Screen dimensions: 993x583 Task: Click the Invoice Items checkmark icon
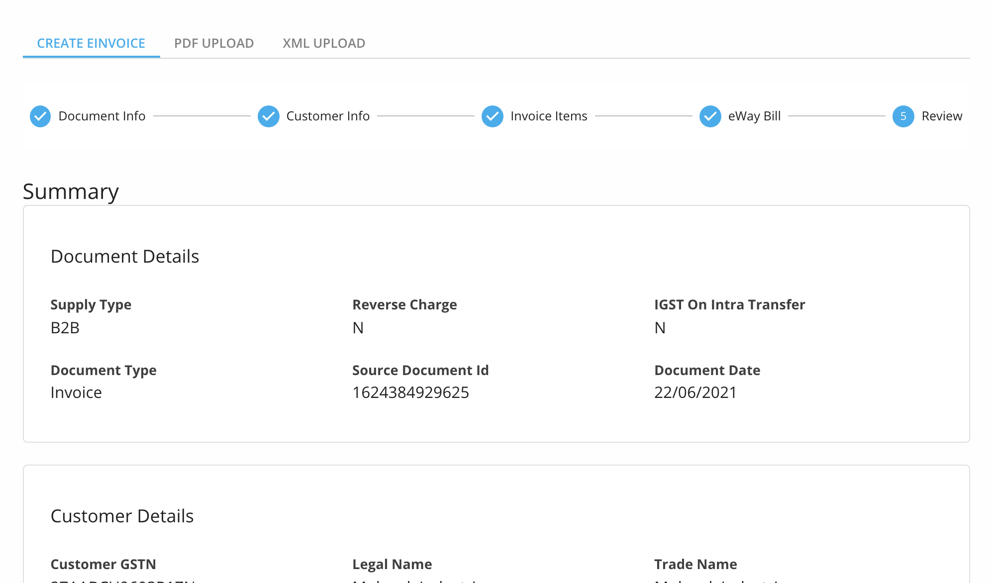[493, 116]
